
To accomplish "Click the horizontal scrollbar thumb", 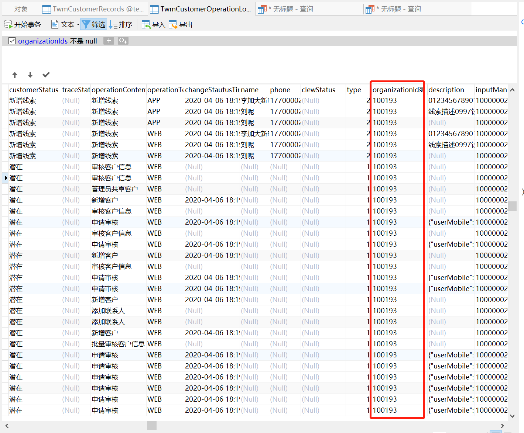I will click(x=152, y=426).
